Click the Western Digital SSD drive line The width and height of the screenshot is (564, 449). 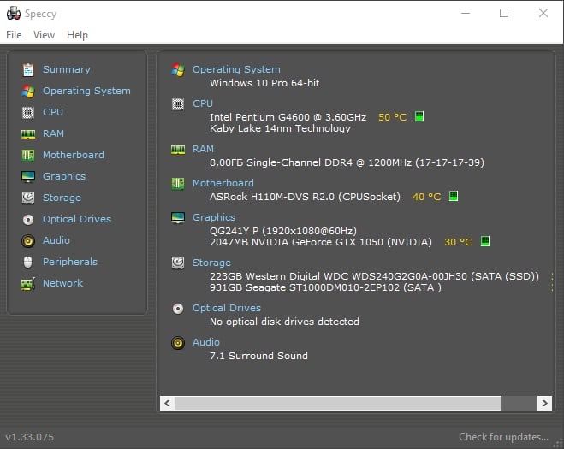(x=375, y=276)
